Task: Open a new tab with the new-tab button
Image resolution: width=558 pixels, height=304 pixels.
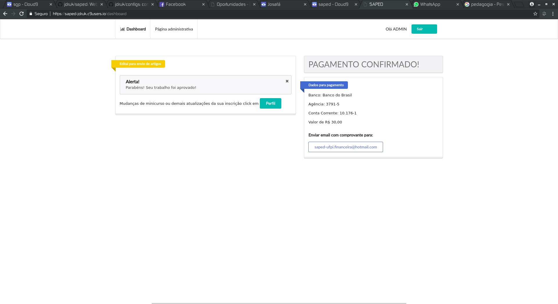Action: click(519, 4)
